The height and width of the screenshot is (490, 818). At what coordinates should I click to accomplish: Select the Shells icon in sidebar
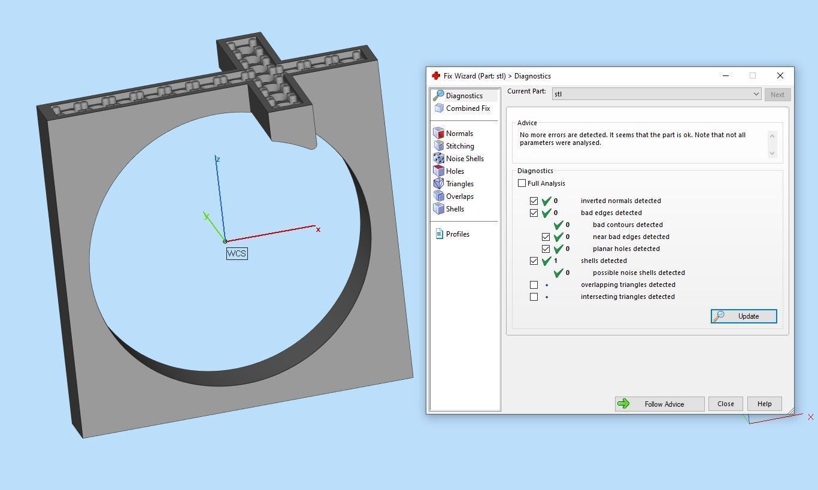[x=439, y=209]
